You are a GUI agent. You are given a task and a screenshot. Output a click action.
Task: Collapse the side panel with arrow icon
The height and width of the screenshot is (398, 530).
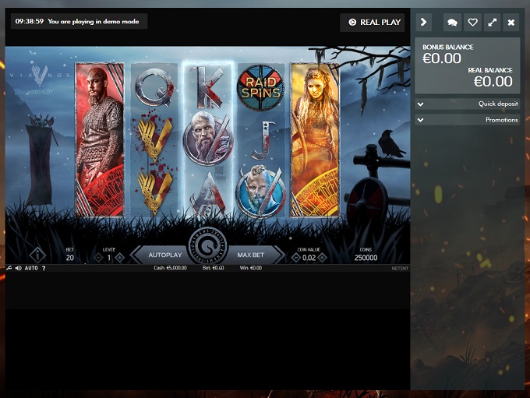pos(423,23)
